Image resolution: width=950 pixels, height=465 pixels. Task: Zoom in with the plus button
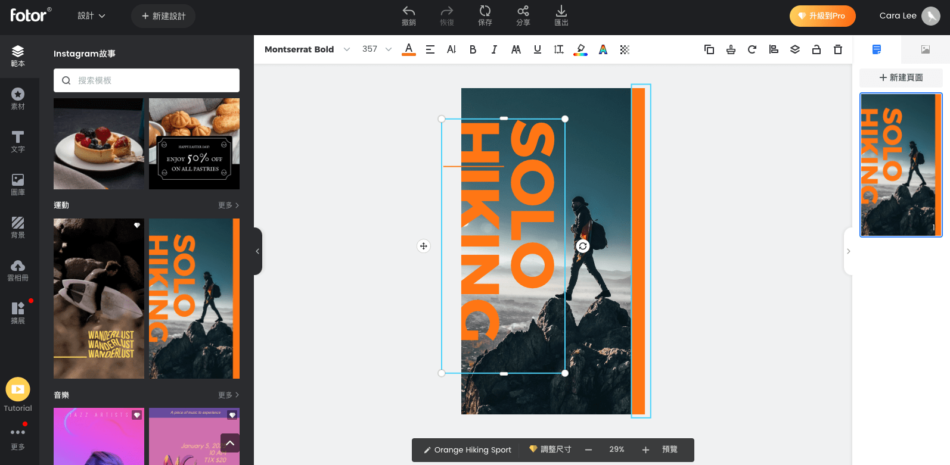pyautogui.click(x=645, y=450)
